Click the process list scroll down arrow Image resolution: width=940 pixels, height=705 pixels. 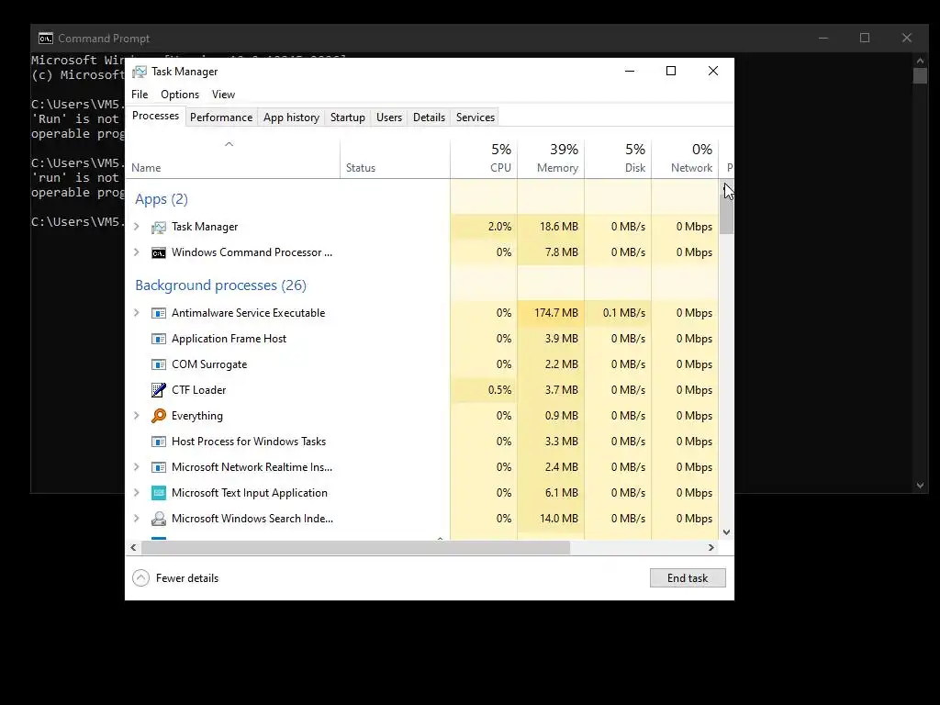click(x=727, y=532)
